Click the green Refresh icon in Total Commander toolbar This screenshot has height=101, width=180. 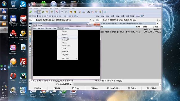click(31, 12)
